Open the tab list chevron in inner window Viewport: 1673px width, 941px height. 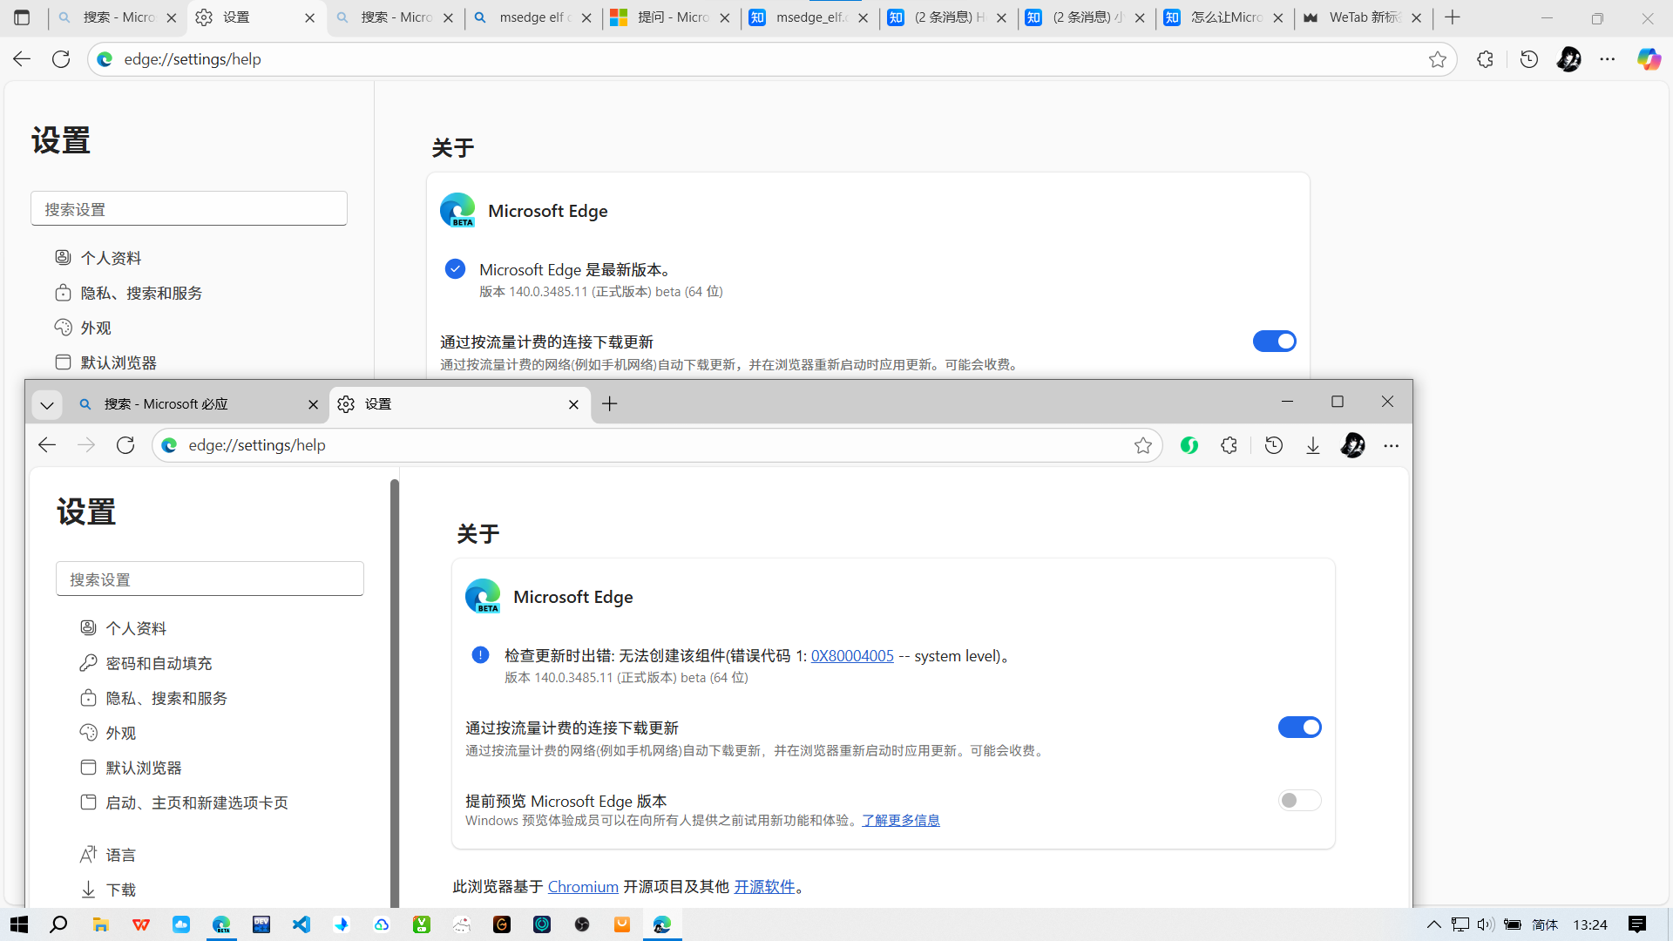[x=47, y=404]
